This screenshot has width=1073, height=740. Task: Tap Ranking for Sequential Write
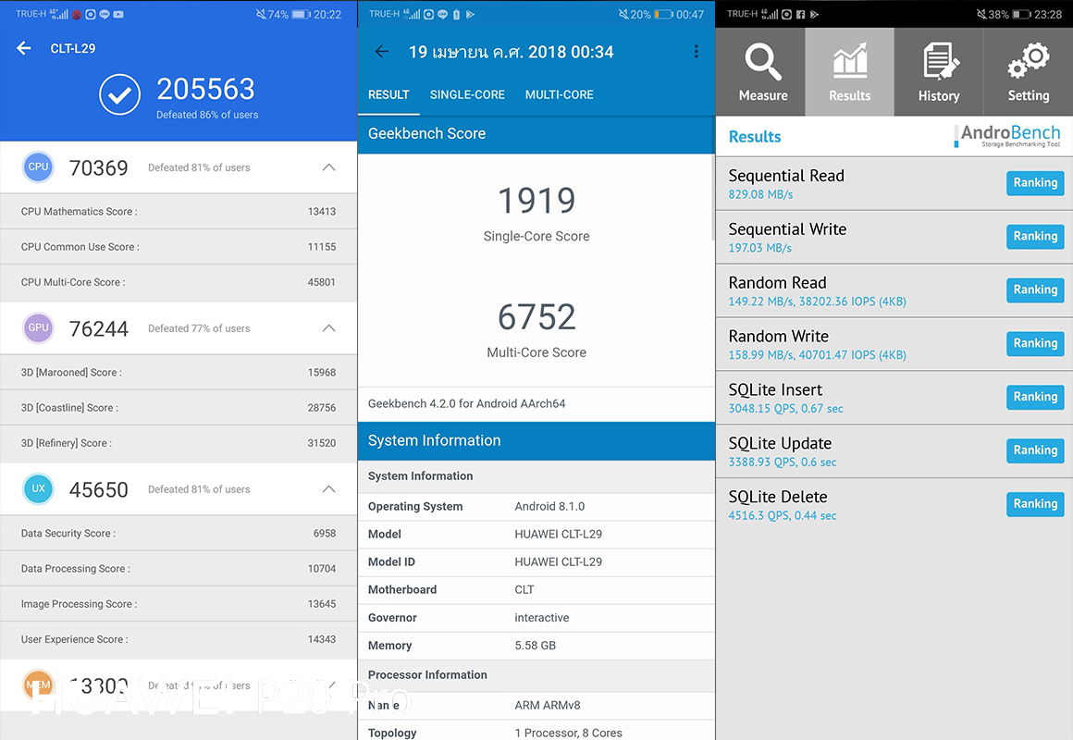click(1035, 236)
